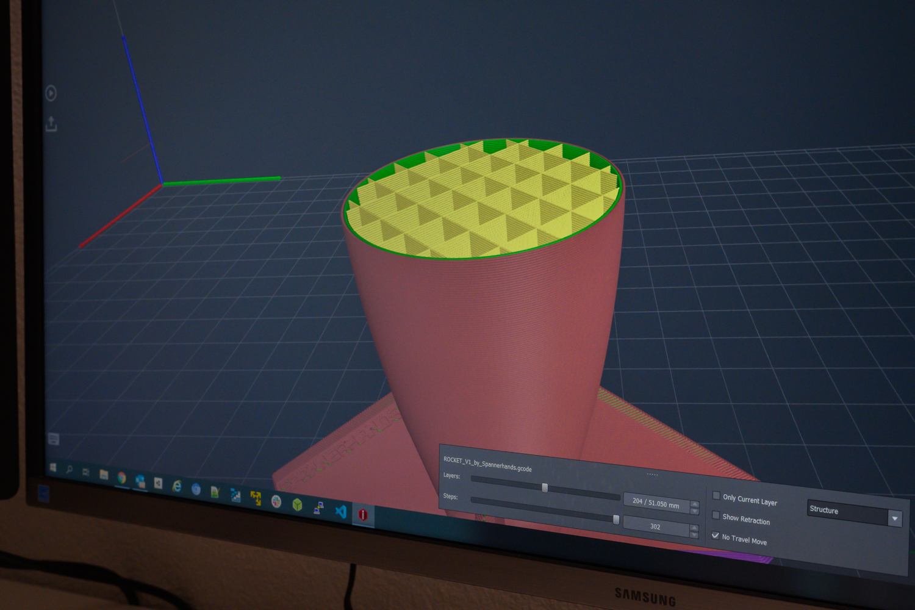Open File Explorer from the taskbar
The width and height of the screenshot is (915, 610).
point(104,475)
